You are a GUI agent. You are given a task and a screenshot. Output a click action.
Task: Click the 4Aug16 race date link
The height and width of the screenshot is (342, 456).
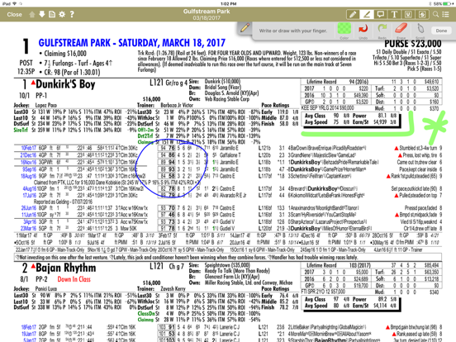[x=29, y=188]
